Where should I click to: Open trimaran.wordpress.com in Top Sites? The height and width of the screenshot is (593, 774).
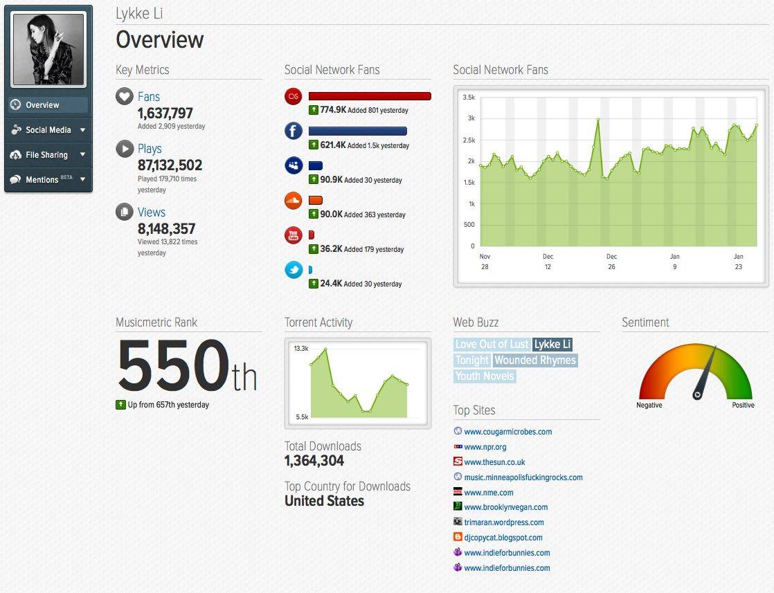pos(503,522)
